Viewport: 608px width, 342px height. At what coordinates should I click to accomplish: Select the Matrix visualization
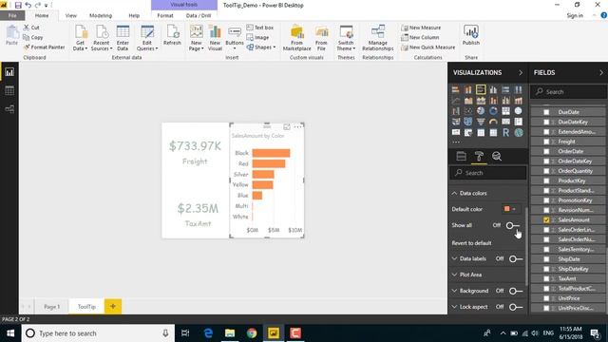[x=493, y=133]
